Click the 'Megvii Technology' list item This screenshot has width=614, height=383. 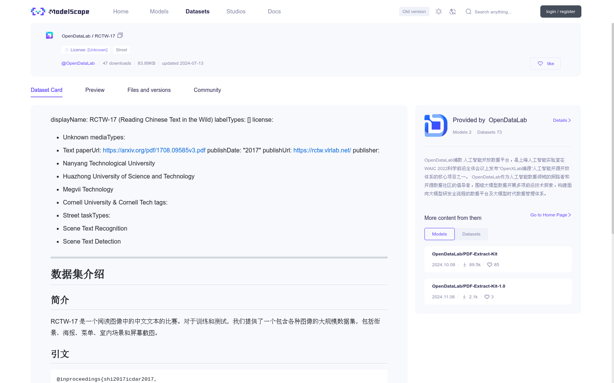88,189
